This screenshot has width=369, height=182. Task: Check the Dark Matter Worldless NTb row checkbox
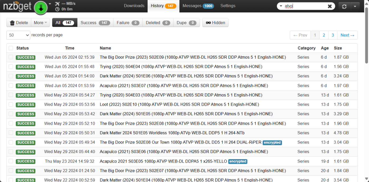pos(11,133)
